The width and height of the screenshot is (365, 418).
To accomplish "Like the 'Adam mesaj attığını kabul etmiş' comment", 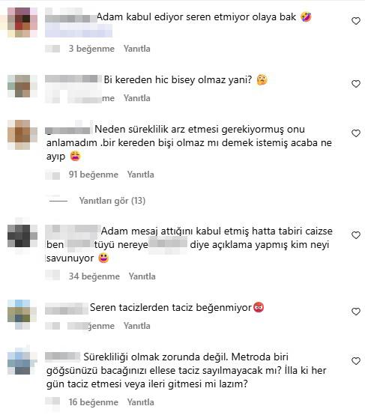I will (356, 235).
